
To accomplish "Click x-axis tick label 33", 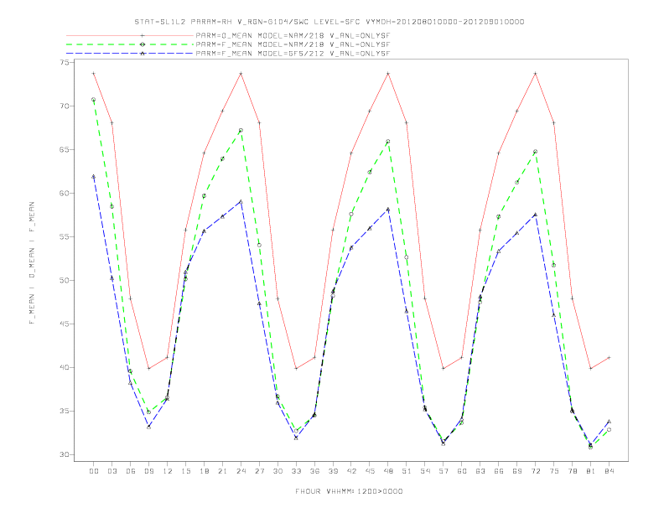I will [x=297, y=471].
